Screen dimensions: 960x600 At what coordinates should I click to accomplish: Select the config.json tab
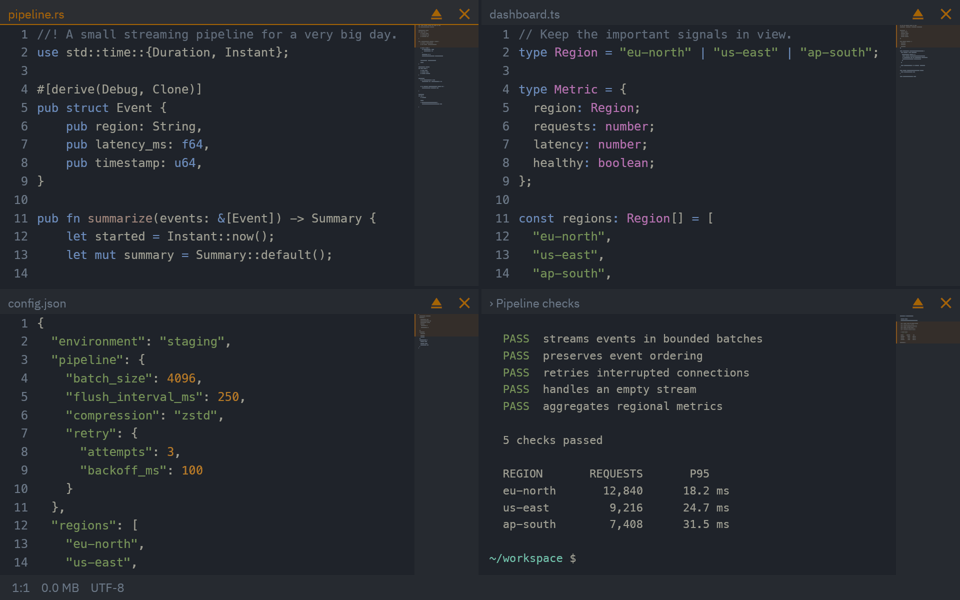pos(37,303)
